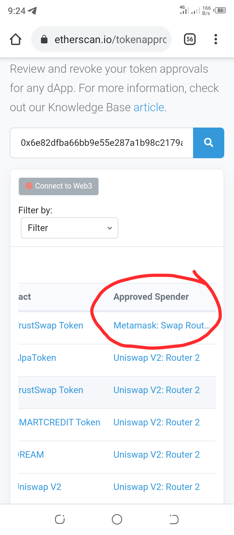The image size is (234, 535).
Task: Open Uniswap V2: Router 2 in AlpaToken row
Action: pos(157,358)
